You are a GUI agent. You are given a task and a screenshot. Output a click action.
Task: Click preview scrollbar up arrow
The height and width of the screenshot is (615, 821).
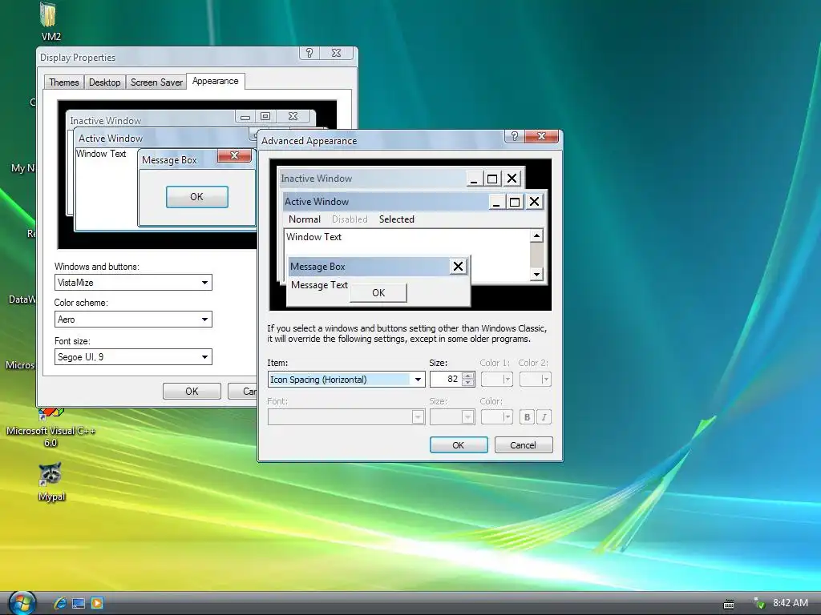coord(536,236)
